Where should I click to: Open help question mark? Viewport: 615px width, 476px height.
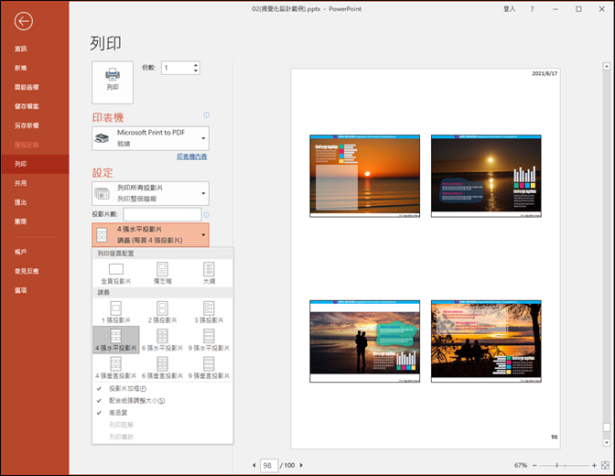coord(532,9)
